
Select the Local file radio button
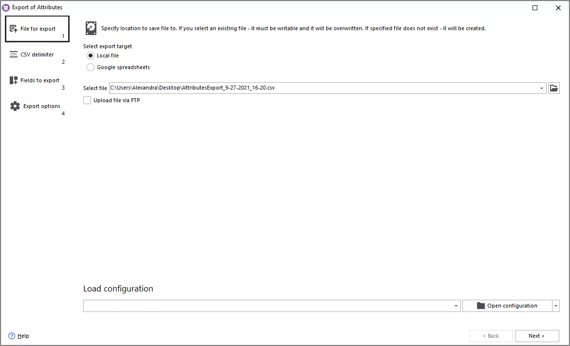(90, 55)
